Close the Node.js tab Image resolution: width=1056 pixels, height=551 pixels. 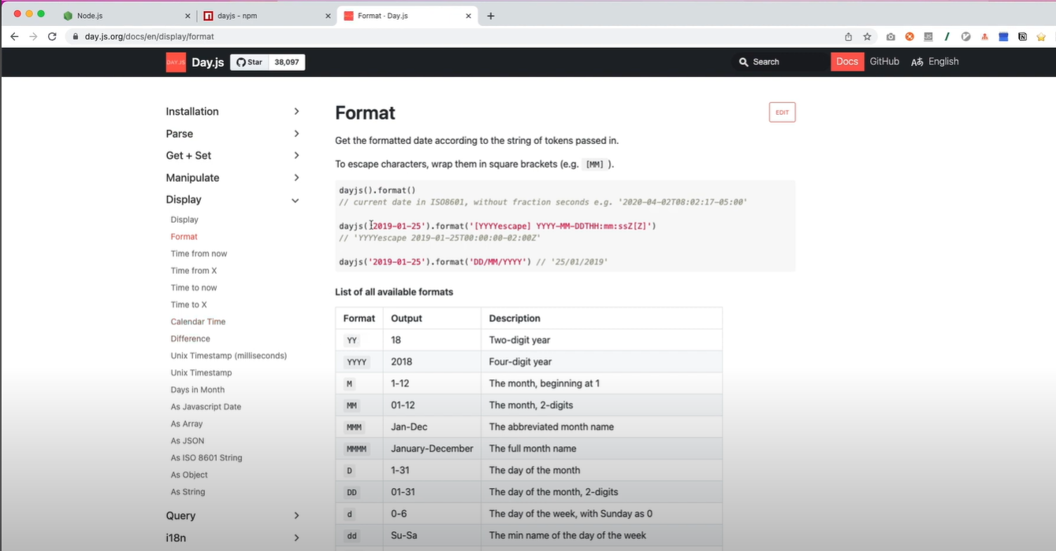coord(188,16)
